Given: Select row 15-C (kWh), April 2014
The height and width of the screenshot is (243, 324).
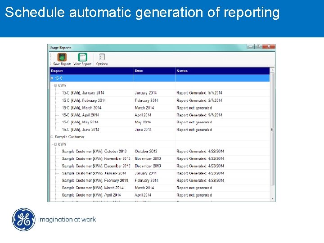Looking at the screenshot, I should click(x=160, y=115).
